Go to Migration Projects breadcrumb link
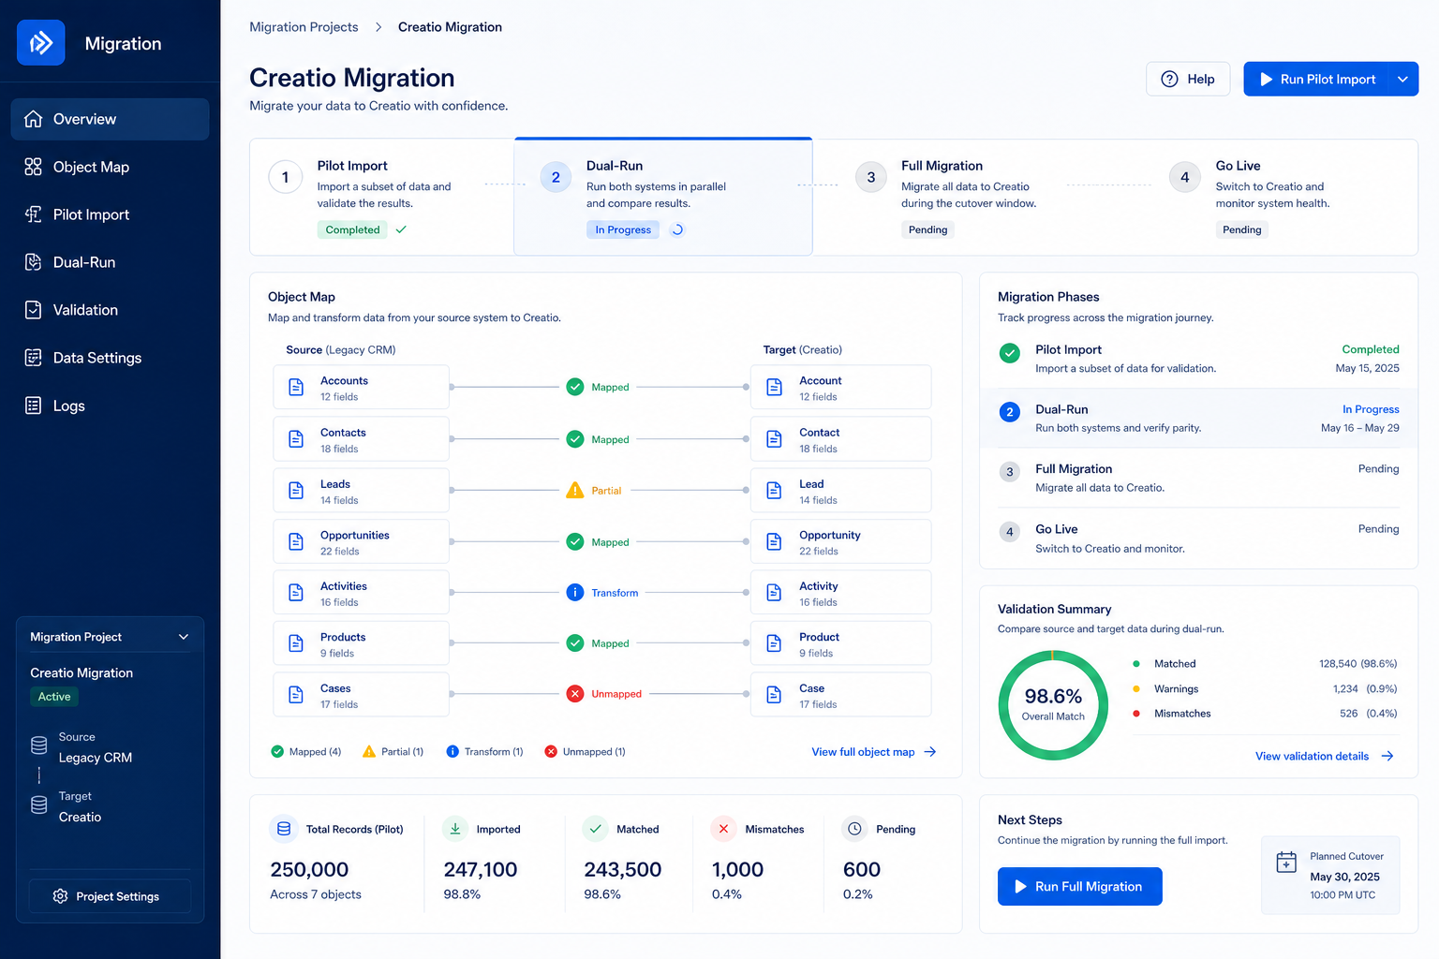Viewport: 1439px width, 959px height. tap(304, 27)
